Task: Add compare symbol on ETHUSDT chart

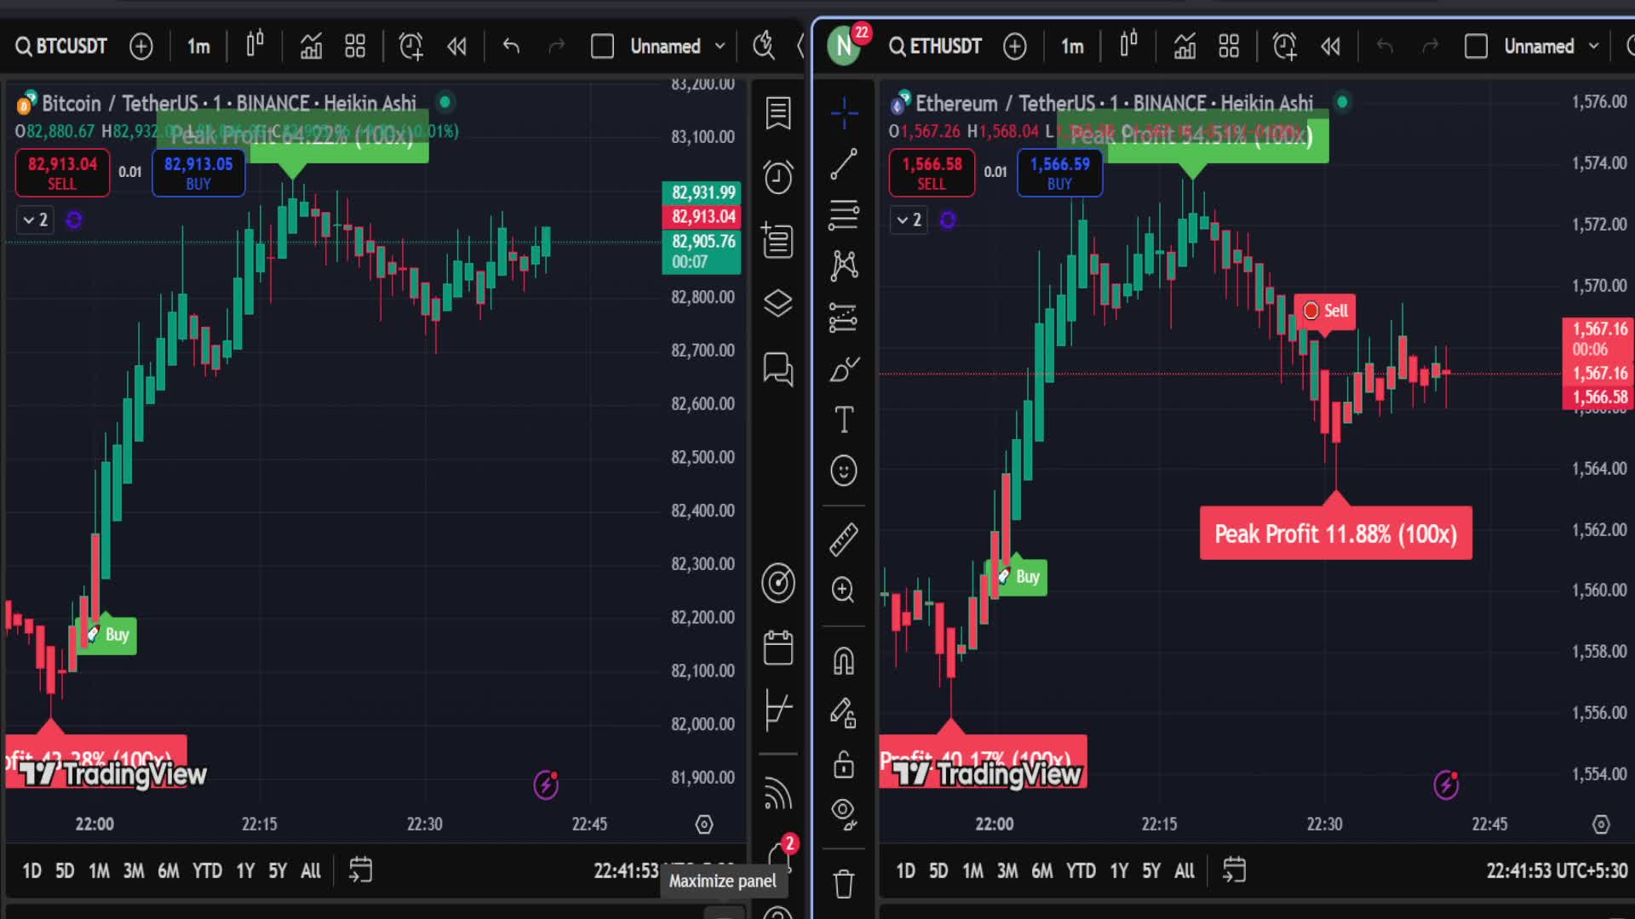Action: [x=1015, y=46]
